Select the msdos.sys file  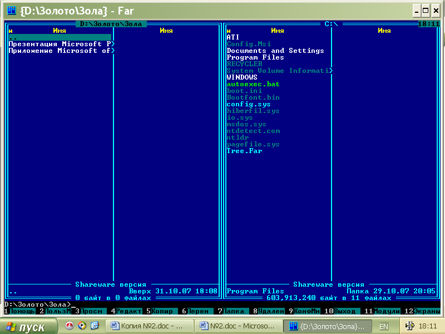[x=246, y=124]
